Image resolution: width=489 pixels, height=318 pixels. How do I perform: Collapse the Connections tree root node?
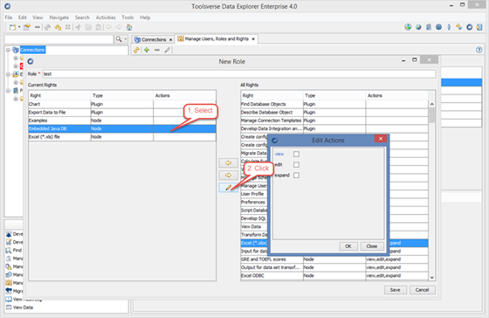pyautogui.click(x=8, y=50)
